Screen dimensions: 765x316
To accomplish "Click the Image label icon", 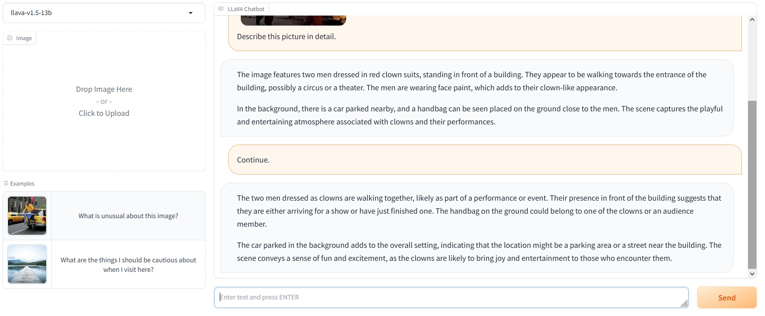I will tap(10, 38).
